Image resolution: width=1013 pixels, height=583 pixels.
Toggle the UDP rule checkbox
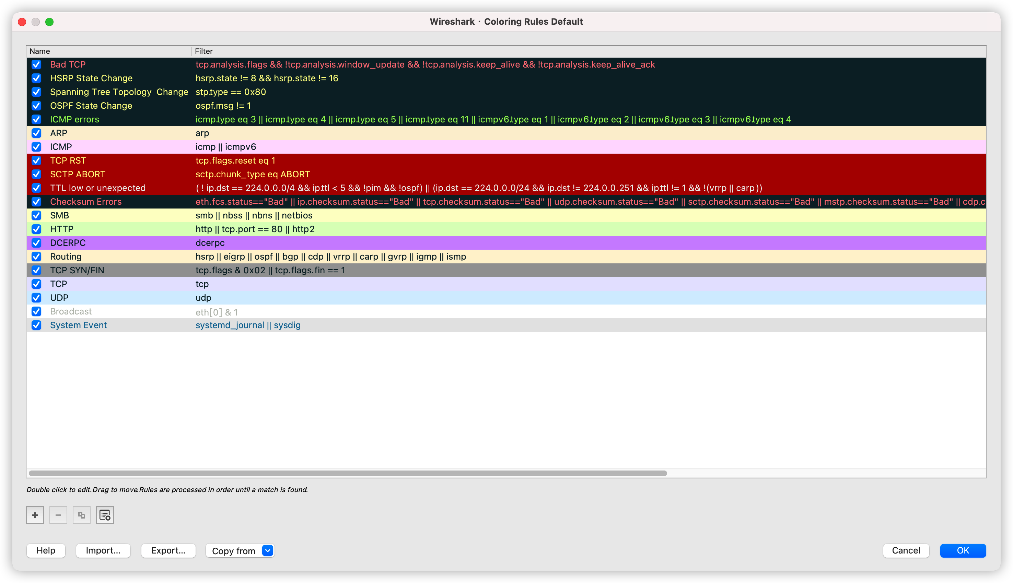[36, 298]
